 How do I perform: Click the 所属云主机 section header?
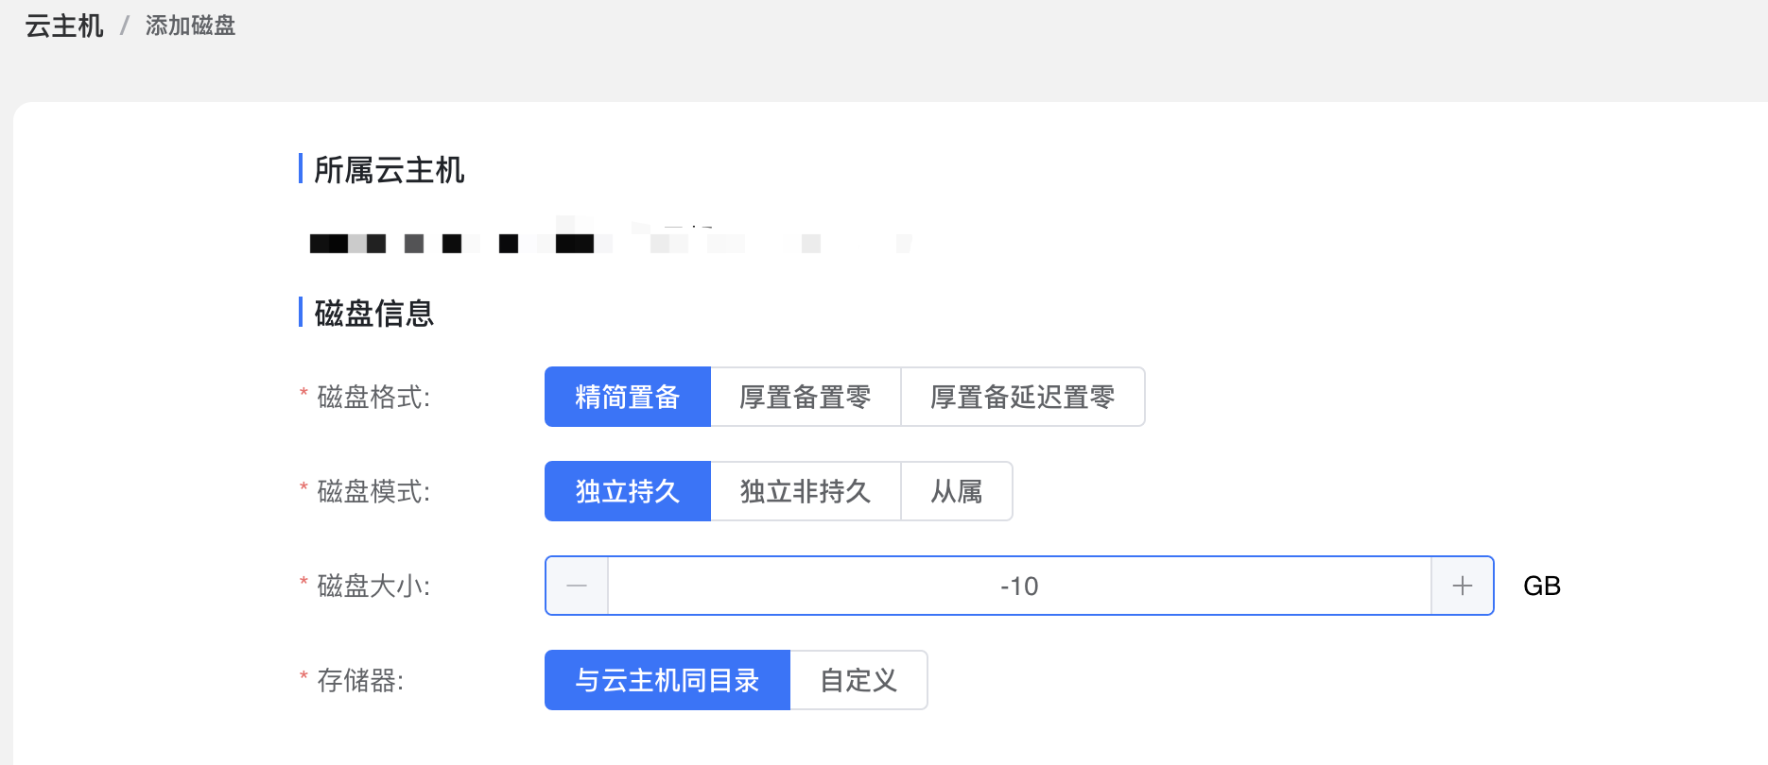[x=389, y=171]
